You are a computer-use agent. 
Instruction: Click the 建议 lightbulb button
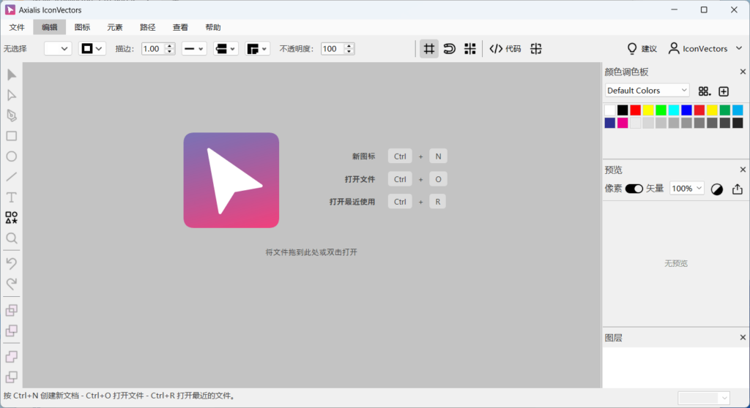[x=642, y=49]
